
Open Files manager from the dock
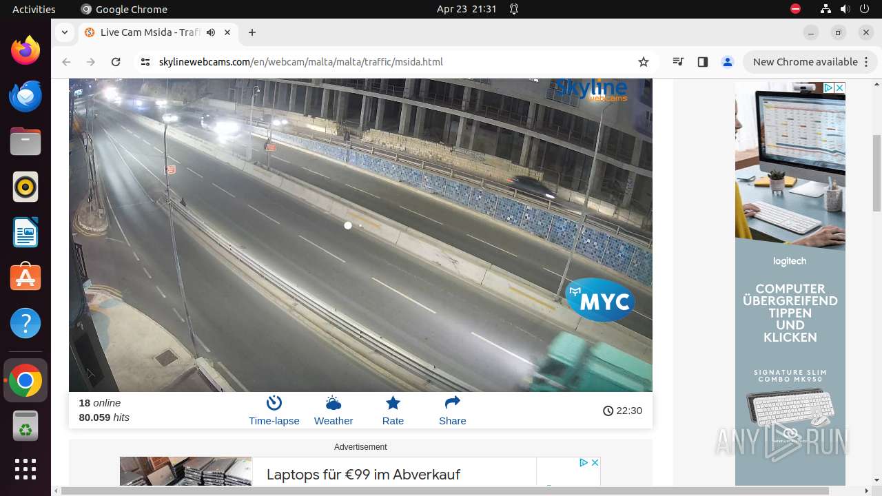25,141
